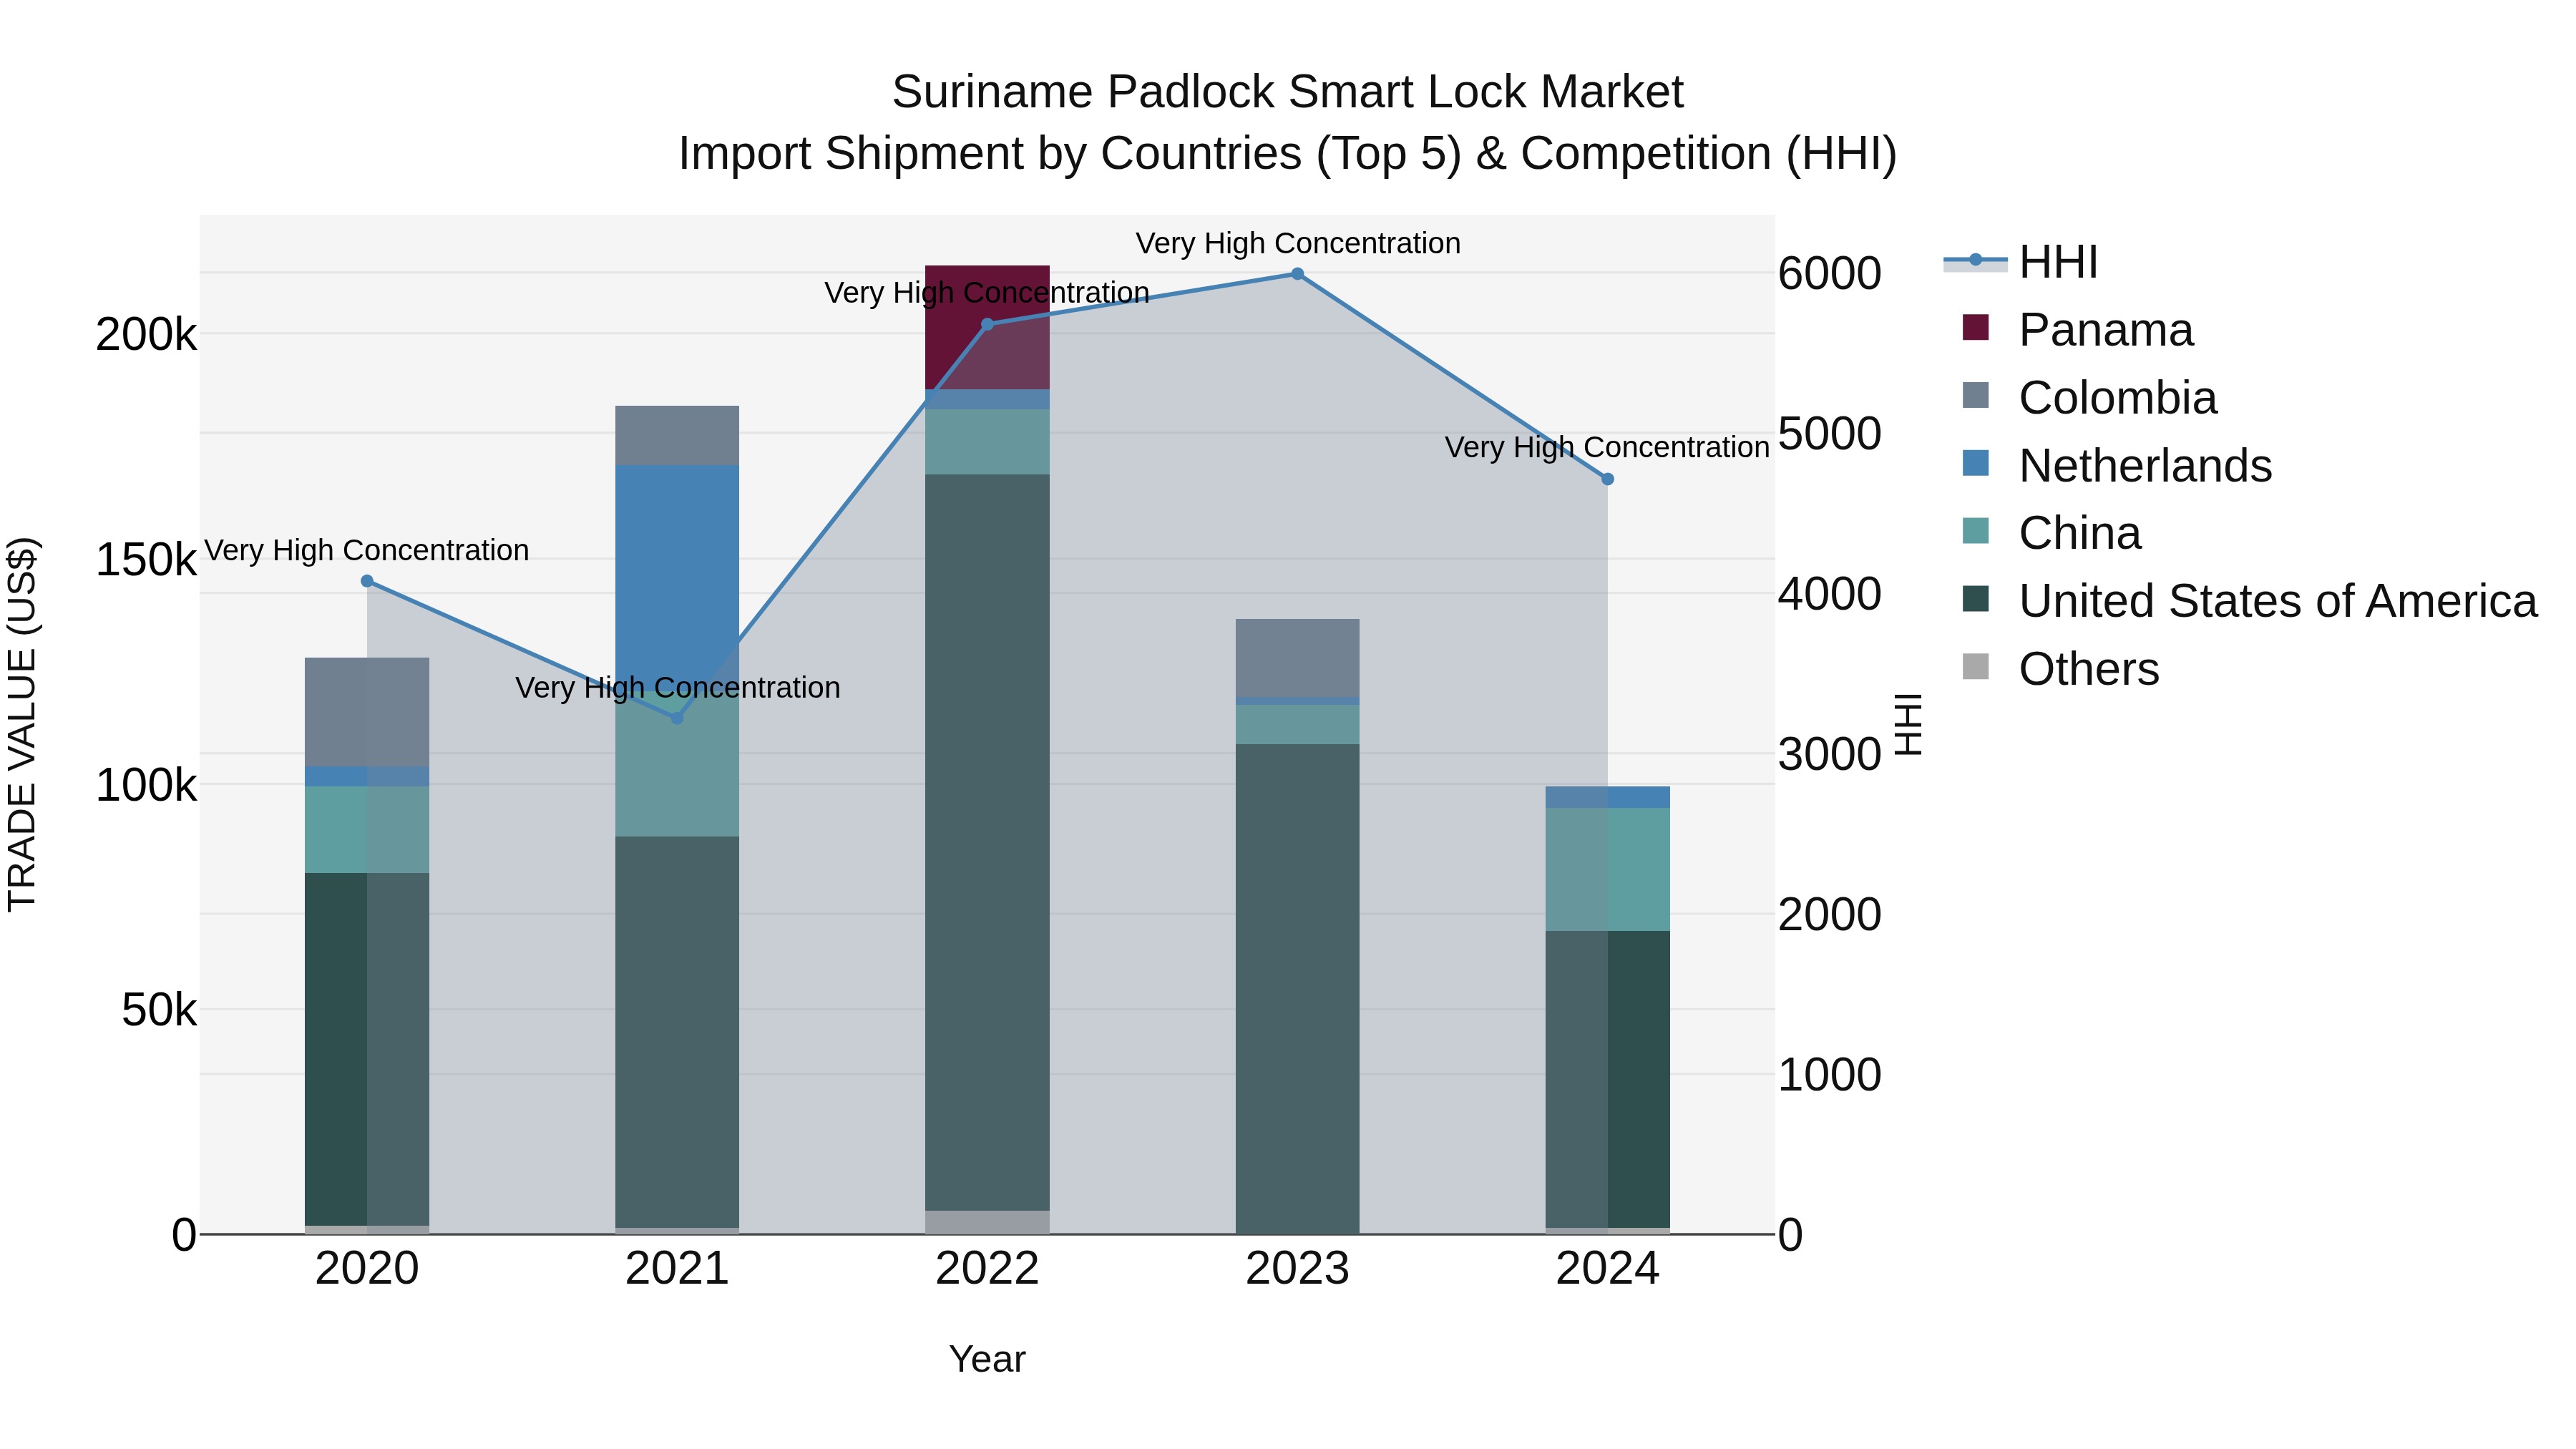Select the China segment in 2024 bar
The image size is (2576, 1449).
1608,870
